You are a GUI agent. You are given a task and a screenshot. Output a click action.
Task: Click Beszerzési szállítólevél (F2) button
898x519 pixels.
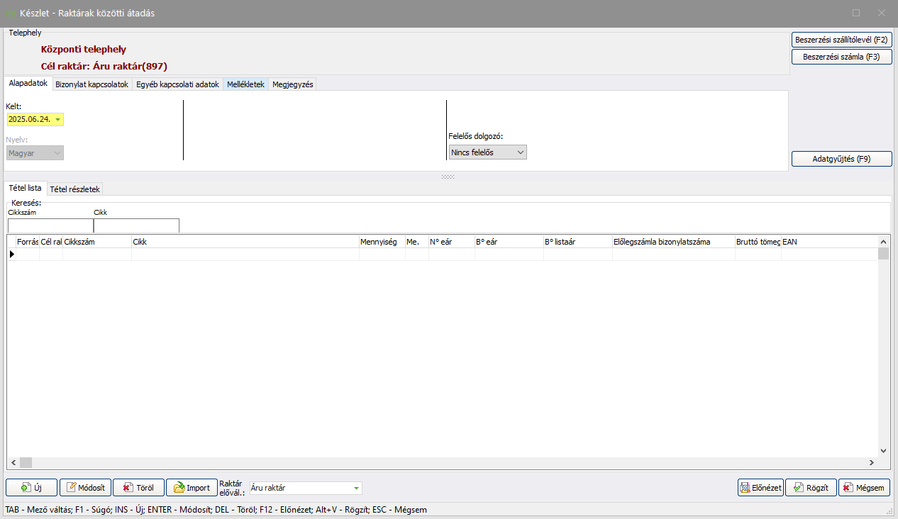click(x=841, y=40)
